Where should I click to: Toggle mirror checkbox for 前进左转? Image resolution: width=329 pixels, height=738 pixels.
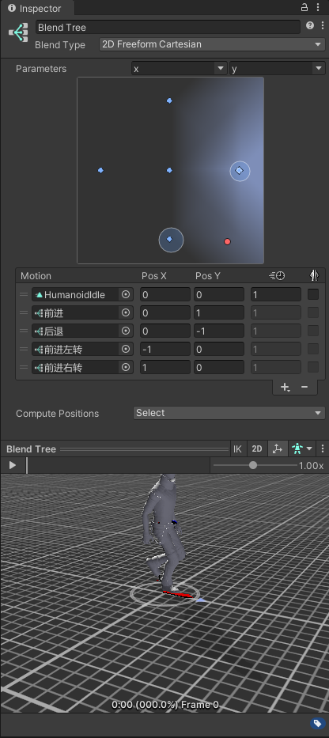click(x=313, y=349)
